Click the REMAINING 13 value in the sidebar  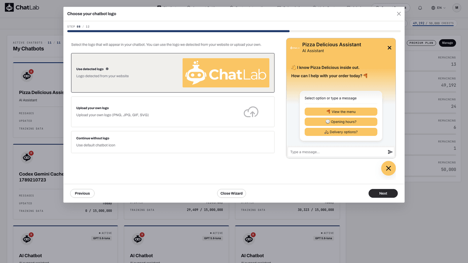click(x=453, y=64)
